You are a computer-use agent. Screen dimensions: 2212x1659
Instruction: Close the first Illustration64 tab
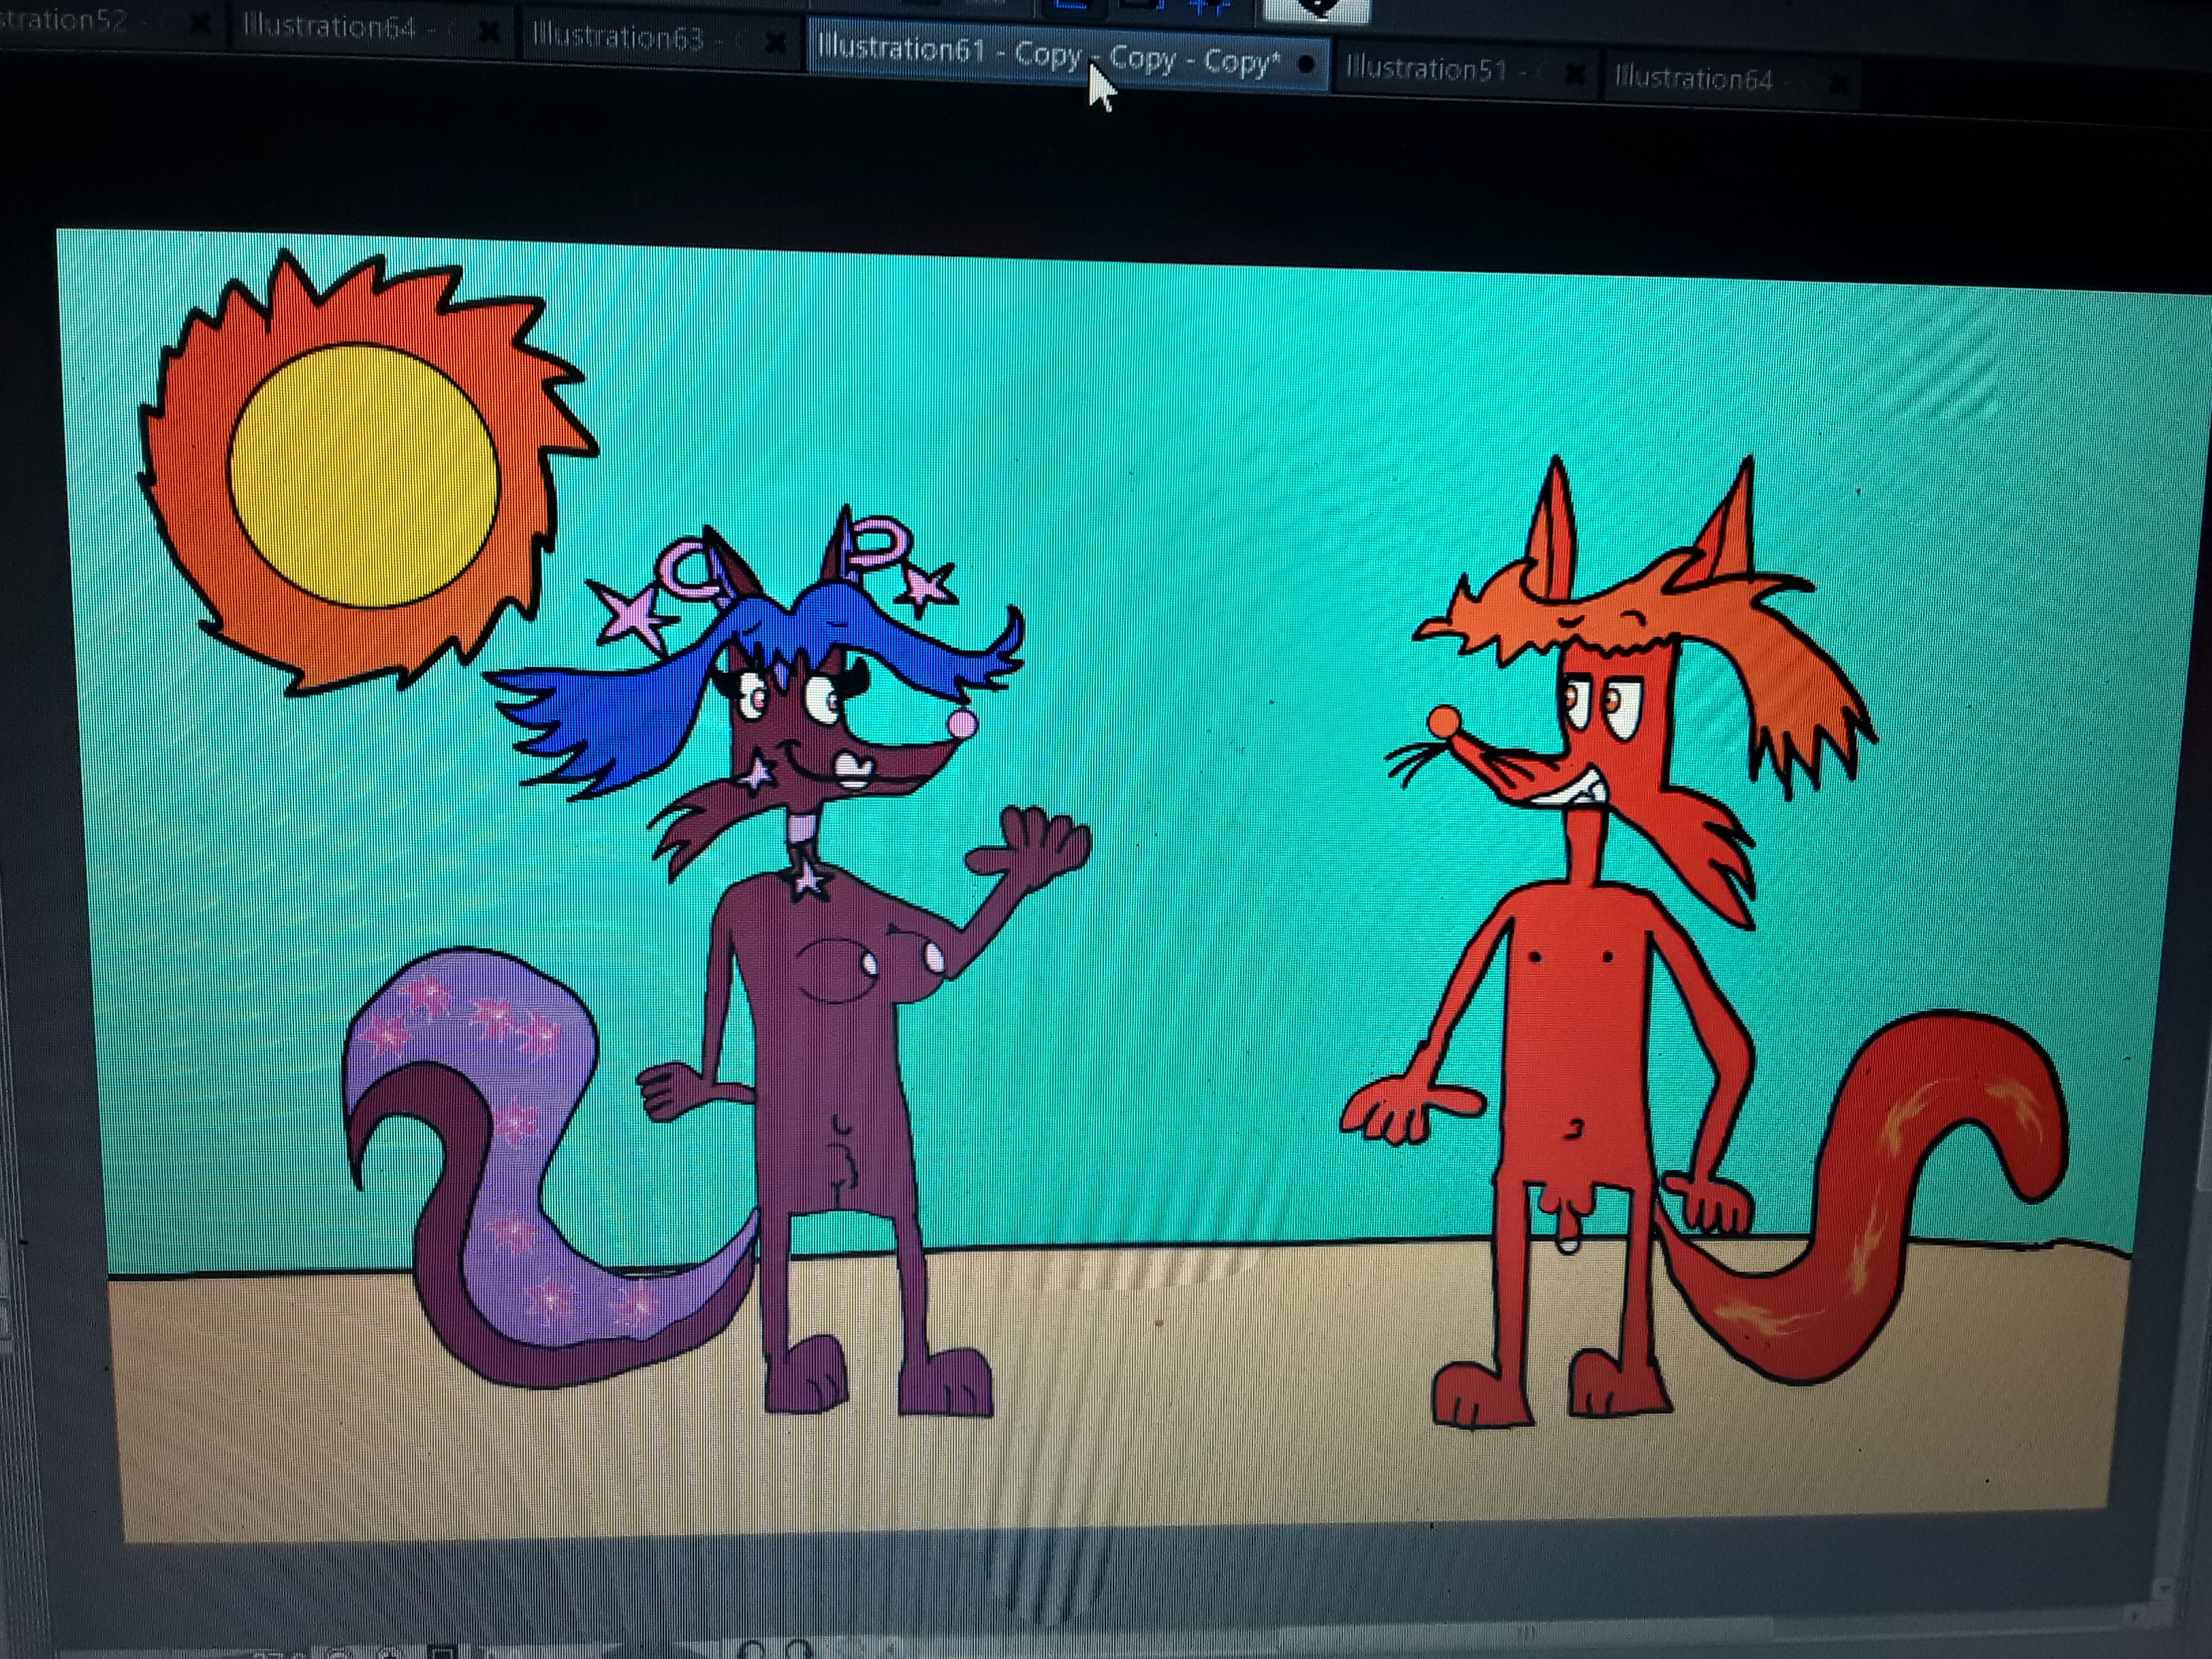489,32
